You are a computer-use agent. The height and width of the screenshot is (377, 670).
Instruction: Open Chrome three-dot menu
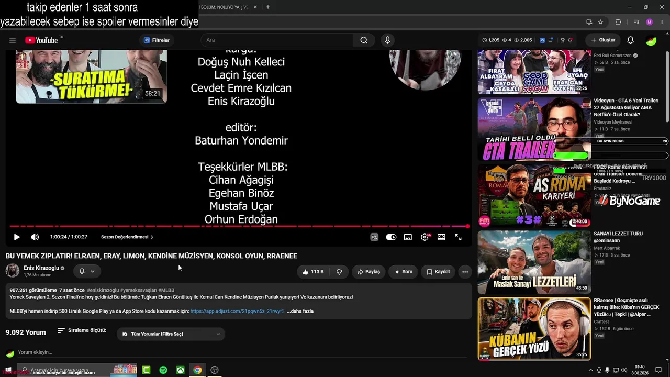pyautogui.click(x=662, y=22)
